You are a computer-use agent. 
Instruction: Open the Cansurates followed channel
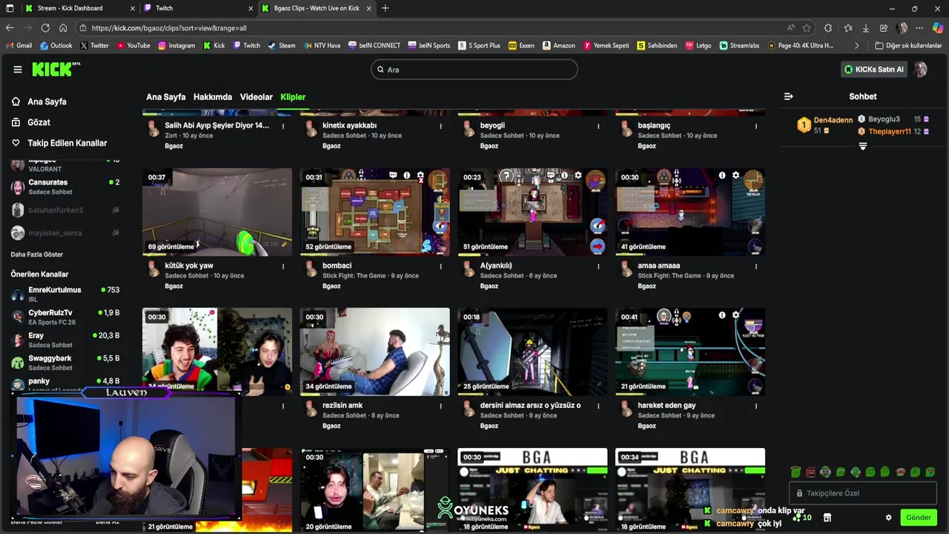pos(65,187)
